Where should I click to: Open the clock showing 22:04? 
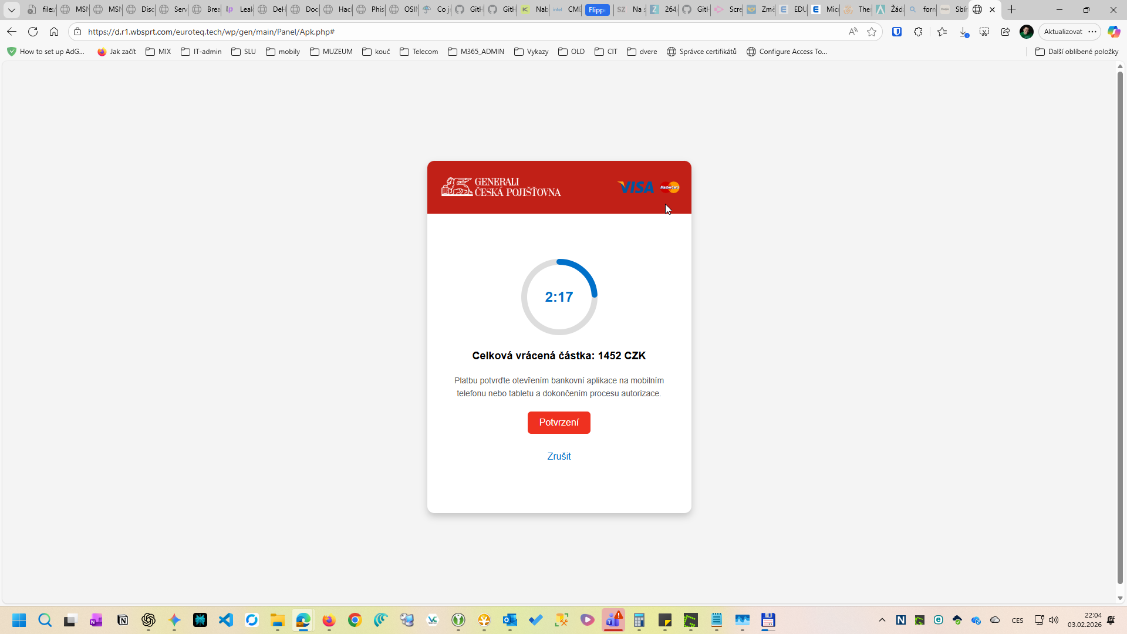pos(1085,620)
